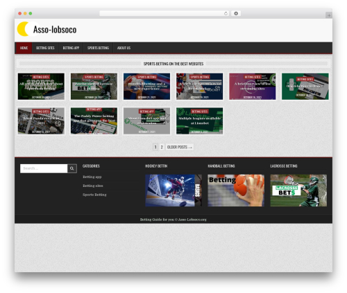Click the browser address bar
The image size is (347, 293).
coord(164,14)
